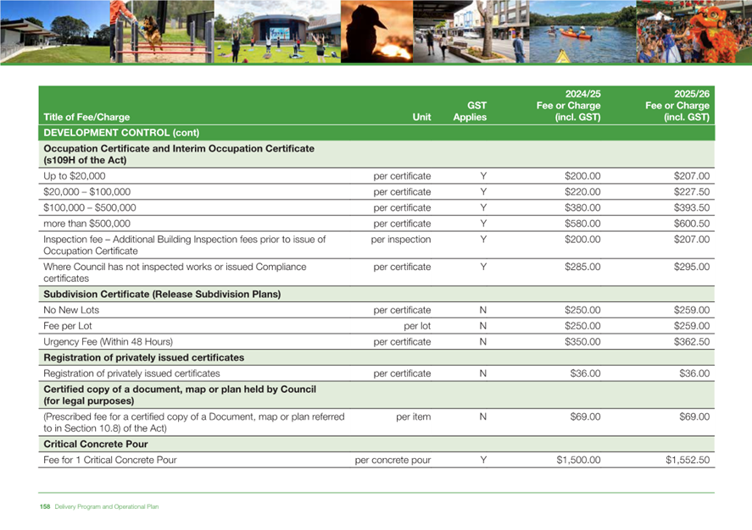Select the $1,552.50 fee amount
The height and width of the screenshot is (530, 752).
click(688, 461)
